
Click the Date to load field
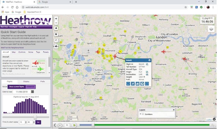(22, 92)
